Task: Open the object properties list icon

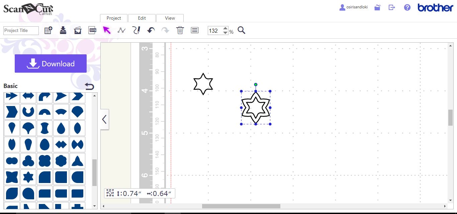Action: [x=195, y=30]
